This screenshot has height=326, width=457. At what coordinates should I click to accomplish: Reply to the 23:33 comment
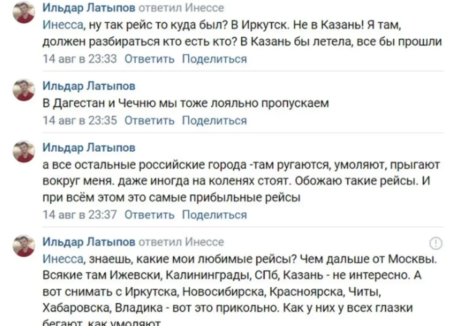click(x=149, y=59)
